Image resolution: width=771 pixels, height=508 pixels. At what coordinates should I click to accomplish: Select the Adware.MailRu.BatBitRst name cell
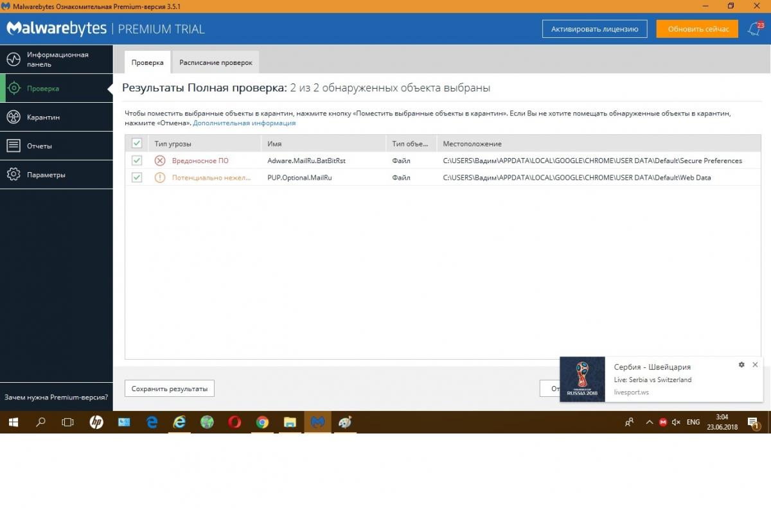click(x=306, y=161)
